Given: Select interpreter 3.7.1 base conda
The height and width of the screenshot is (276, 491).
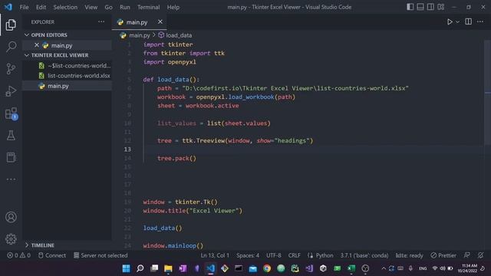Looking at the screenshot, I should 364,255.
